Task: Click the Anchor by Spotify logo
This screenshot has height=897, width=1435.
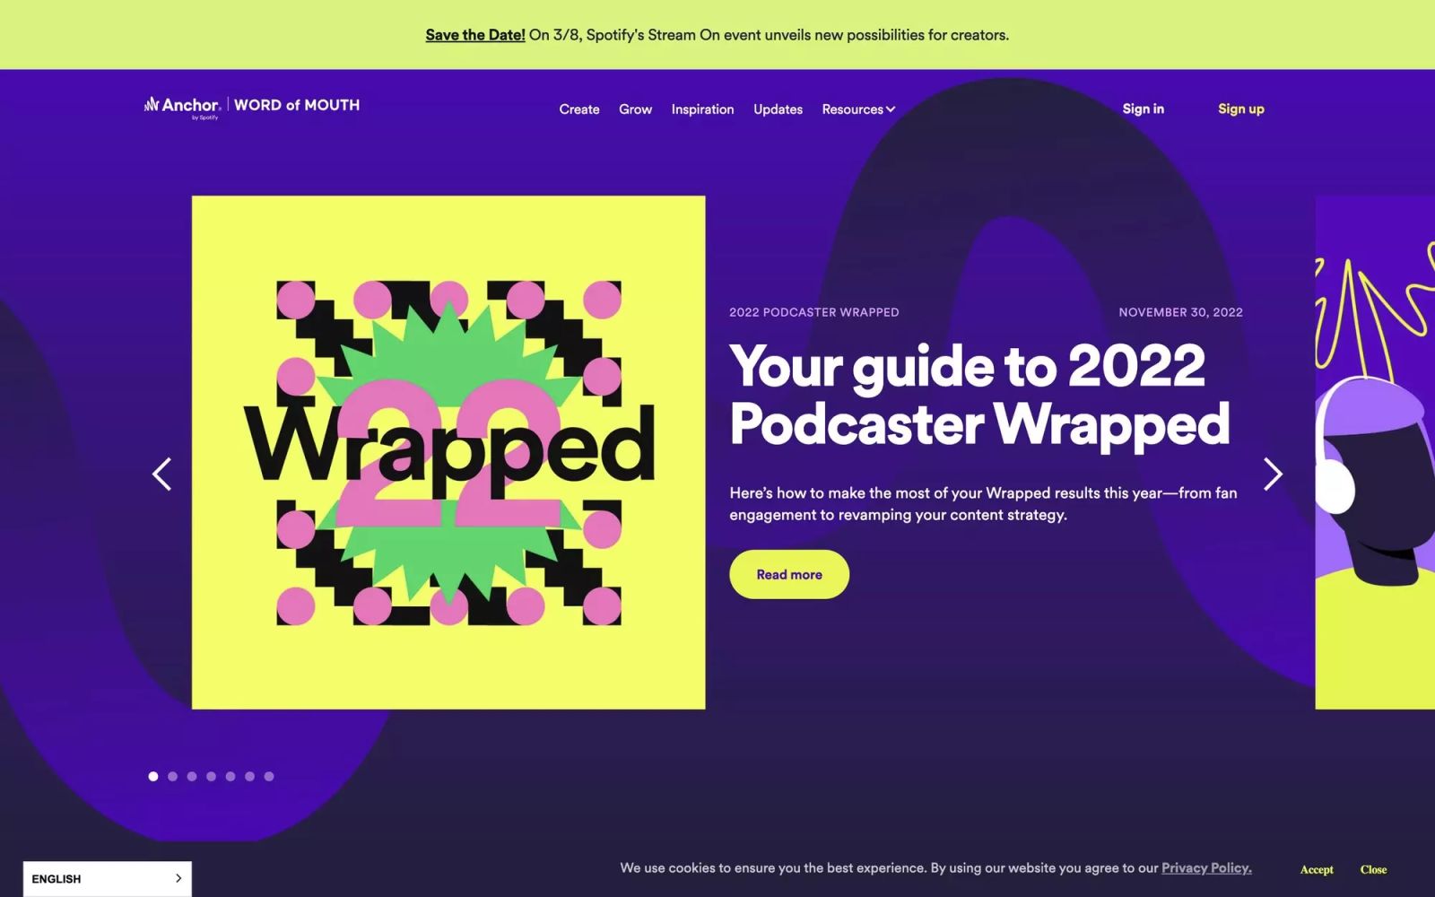Action: 181,107
